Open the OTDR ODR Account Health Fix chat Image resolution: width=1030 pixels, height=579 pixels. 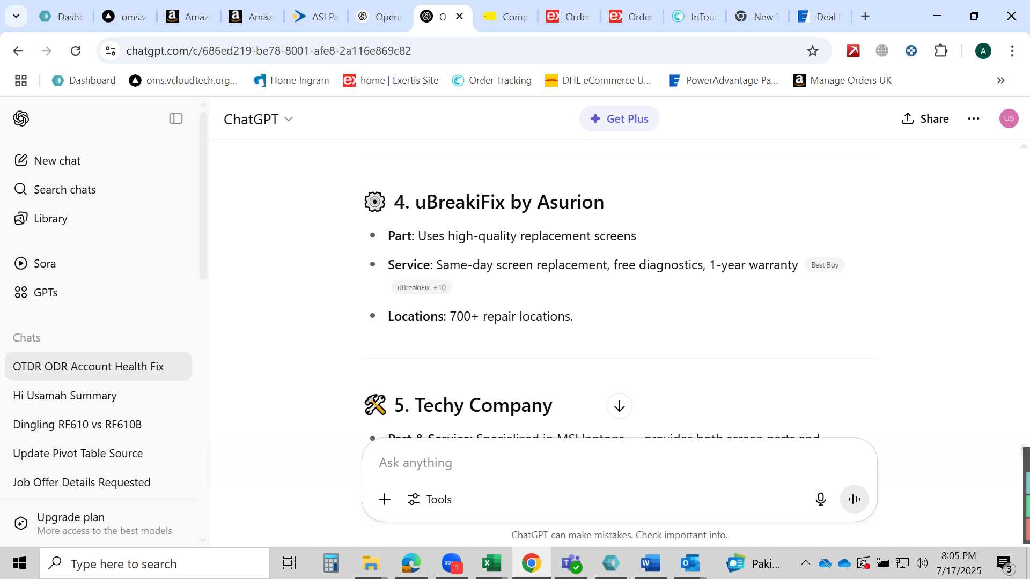pos(98,366)
